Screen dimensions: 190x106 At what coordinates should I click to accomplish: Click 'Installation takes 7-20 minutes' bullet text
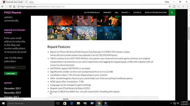point(79,75)
